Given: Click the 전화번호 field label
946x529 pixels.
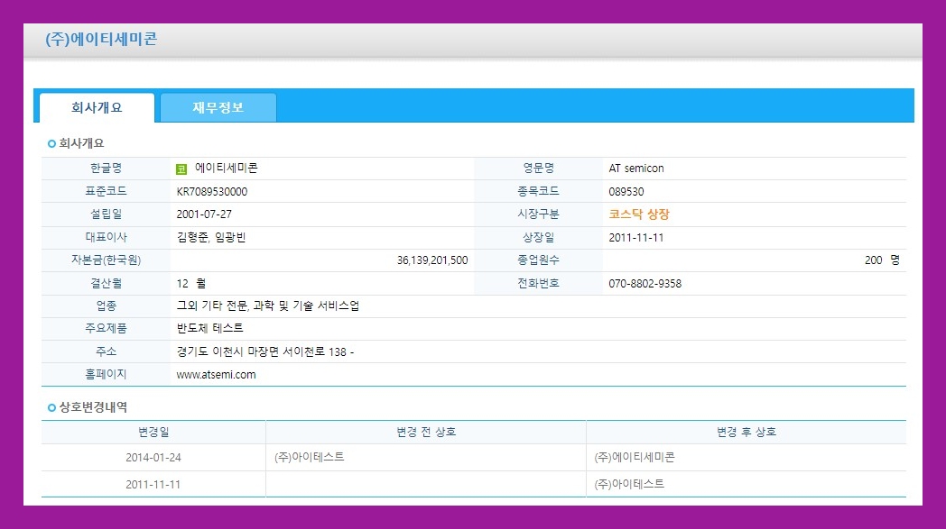Looking at the screenshot, I should pos(538,283).
